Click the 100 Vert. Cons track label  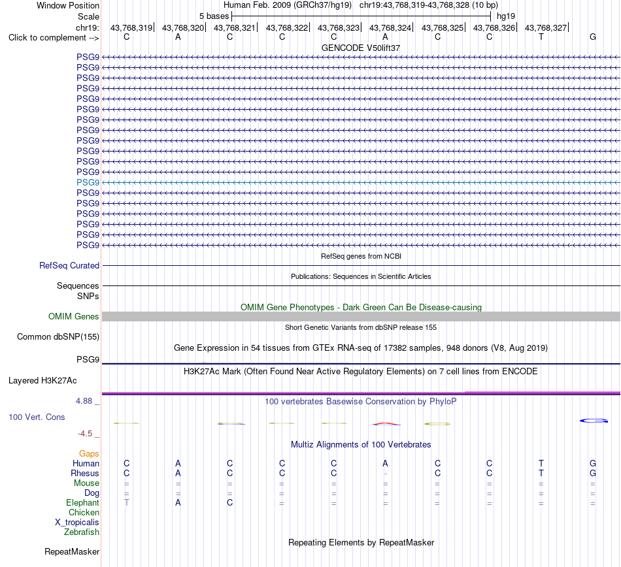[37, 417]
